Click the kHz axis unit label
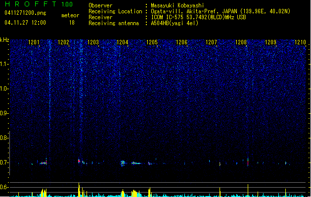The width and height of the screenshot is (311, 197). pyautogui.click(x=4, y=40)
